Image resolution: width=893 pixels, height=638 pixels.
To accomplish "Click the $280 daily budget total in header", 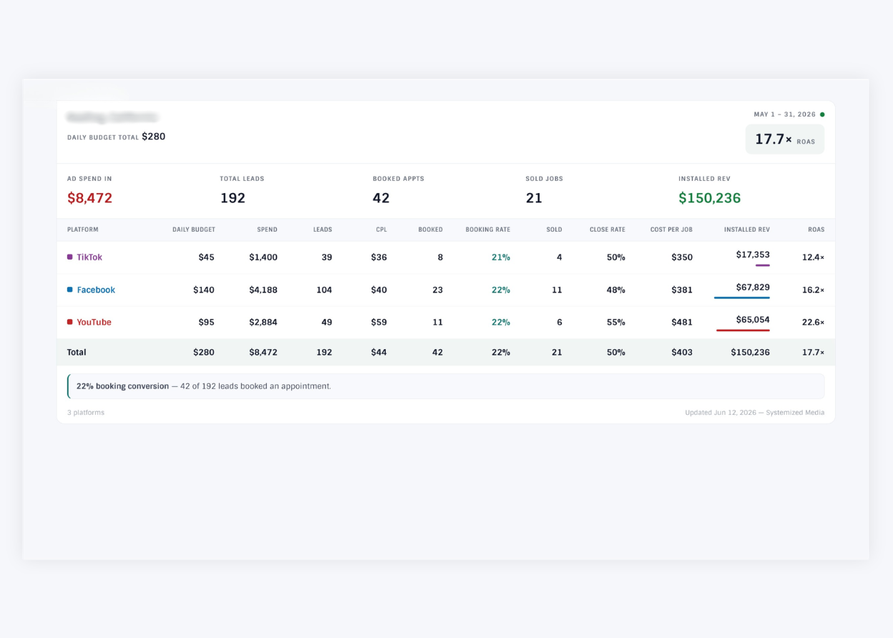I will [x=154, y=137].
